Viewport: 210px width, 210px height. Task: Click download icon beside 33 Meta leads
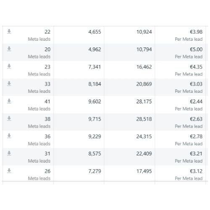click(x=9, y=84)
